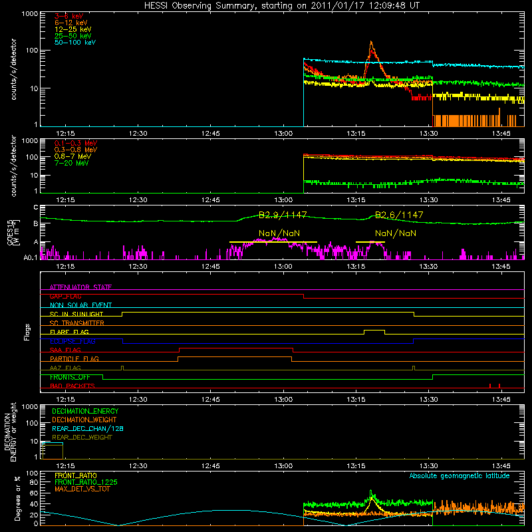Click the HESSI Observing Summary title text
Viewport: 532px width, 532px height.
point(282,6)
